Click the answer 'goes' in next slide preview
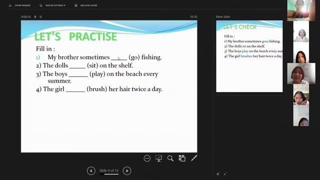This screenshot has width=320, height=180. [265, 41]
